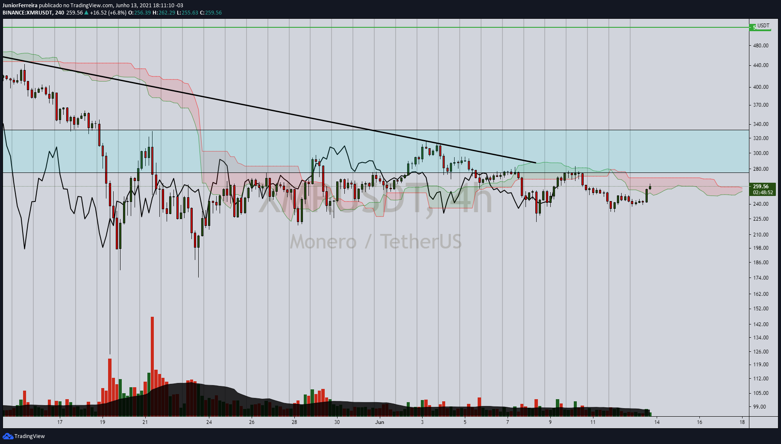Click the USDT currency label on price axis
This screenshot has width=781, height=444.
[763, 26]
